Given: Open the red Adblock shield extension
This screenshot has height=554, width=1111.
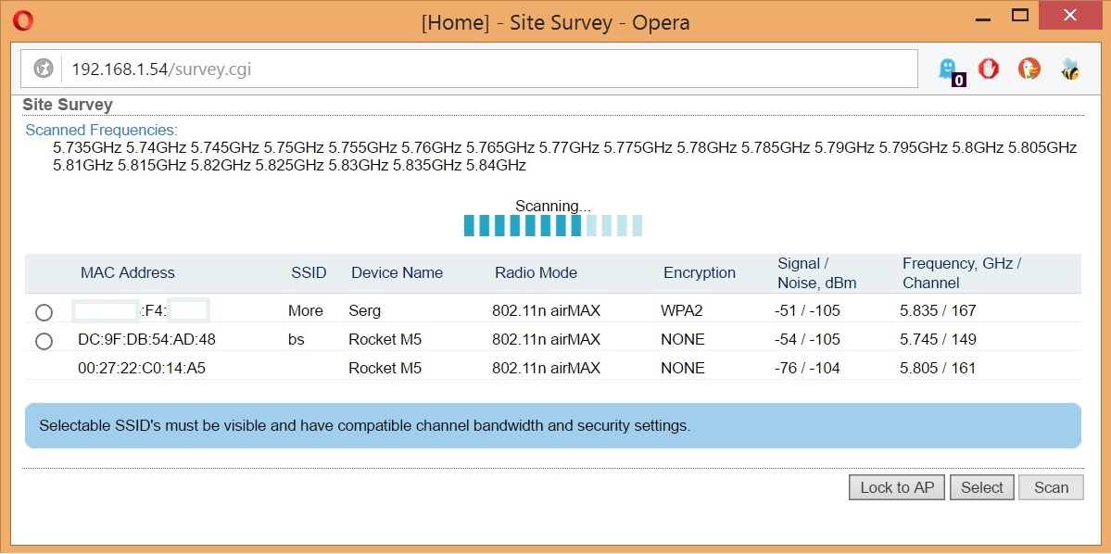Looking at the screenshot, I should coord(989,69).
